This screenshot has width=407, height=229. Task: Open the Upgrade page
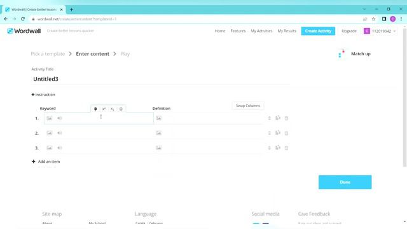(349, 31)
